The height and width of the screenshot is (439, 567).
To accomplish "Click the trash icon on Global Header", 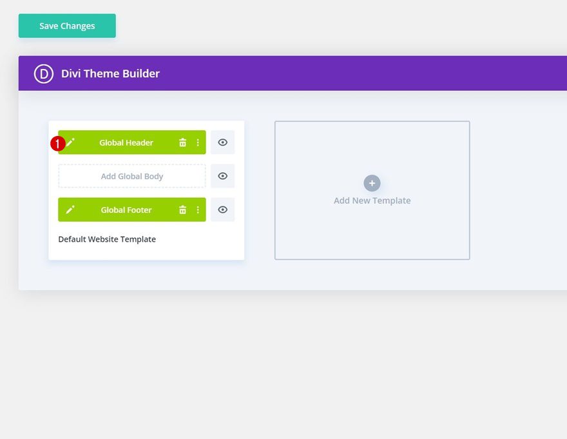I will 182,142.
